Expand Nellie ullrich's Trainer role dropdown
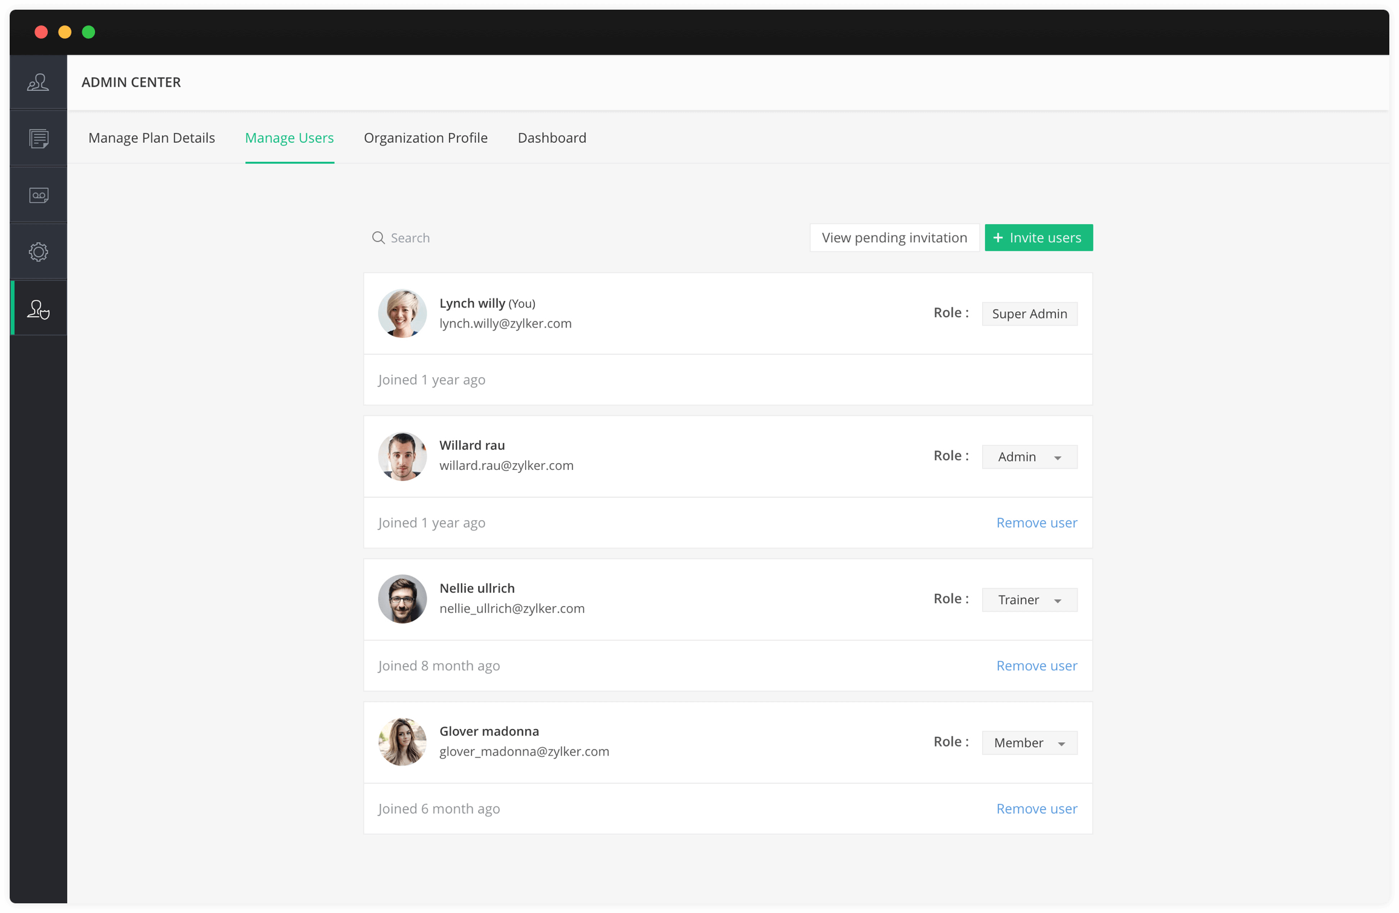Viewport: 1399px width, 913px height. 1029,600
